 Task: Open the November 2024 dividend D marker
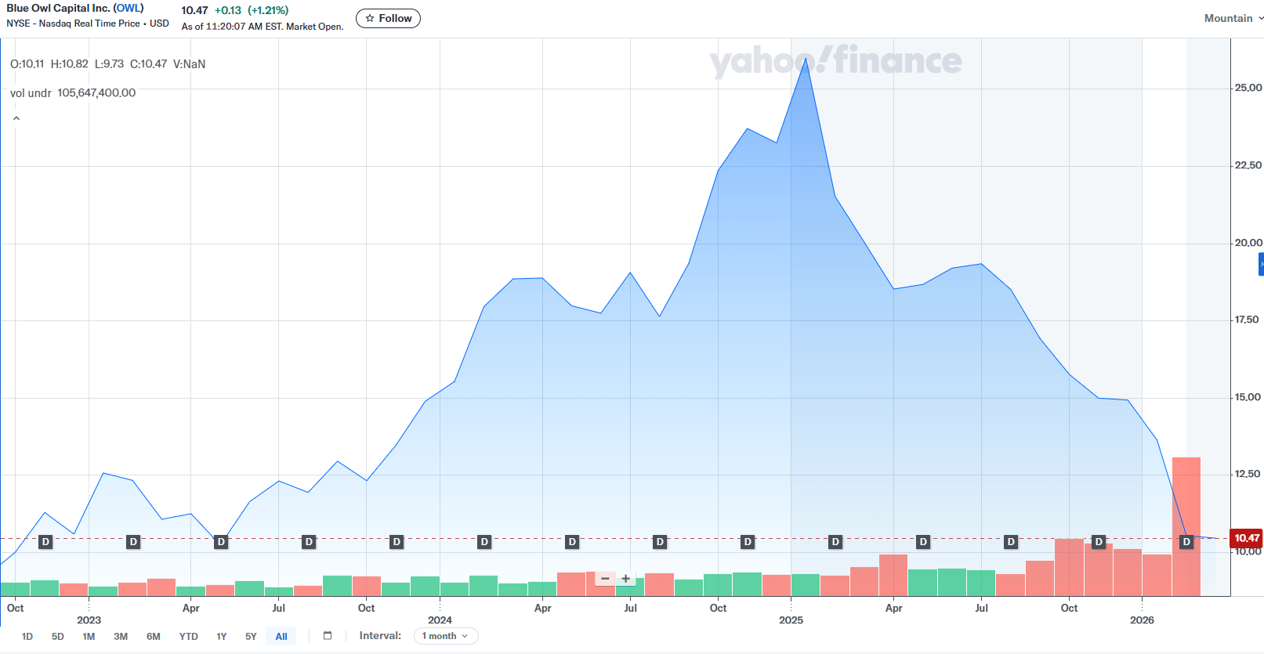[x=748, y=542]
